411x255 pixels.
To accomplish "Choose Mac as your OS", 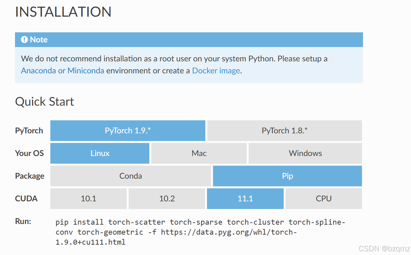I will point(199,153).
